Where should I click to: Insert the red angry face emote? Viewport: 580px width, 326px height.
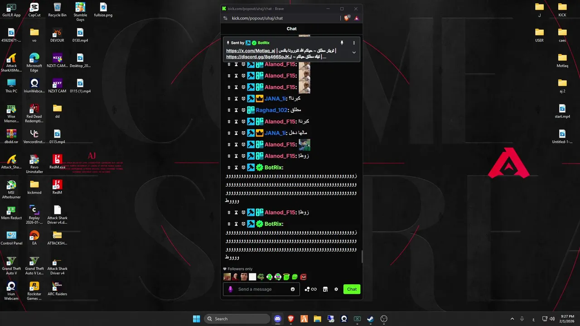click(x=304, y=277)
